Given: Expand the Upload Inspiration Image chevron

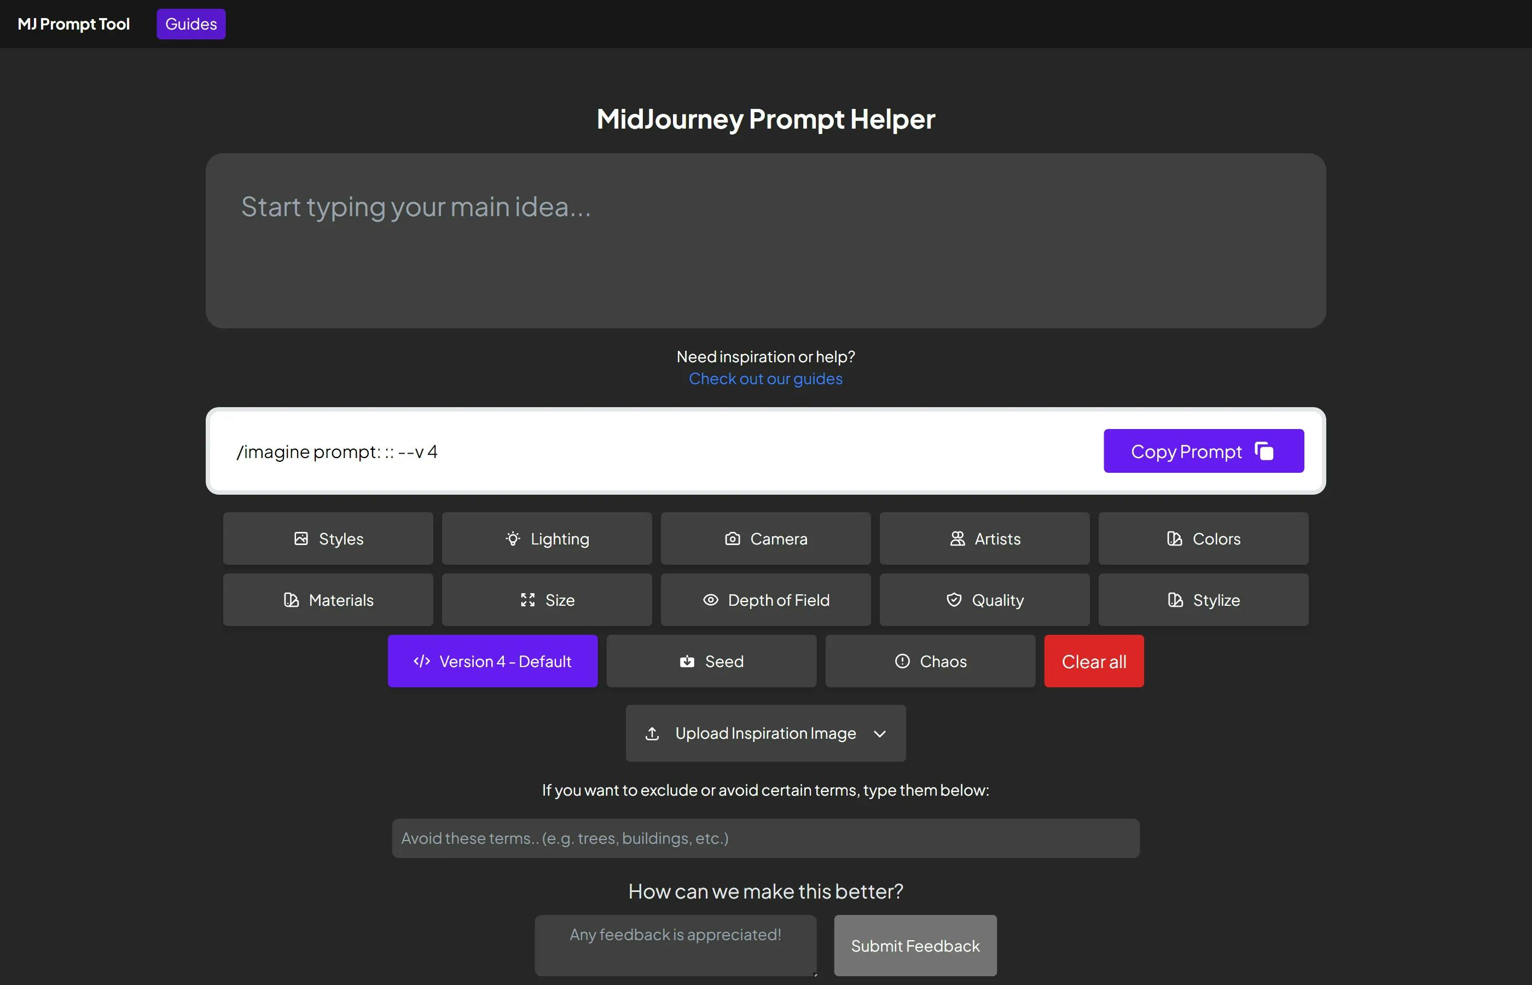Looking at the screenshot, I should (x=880, y=734).
